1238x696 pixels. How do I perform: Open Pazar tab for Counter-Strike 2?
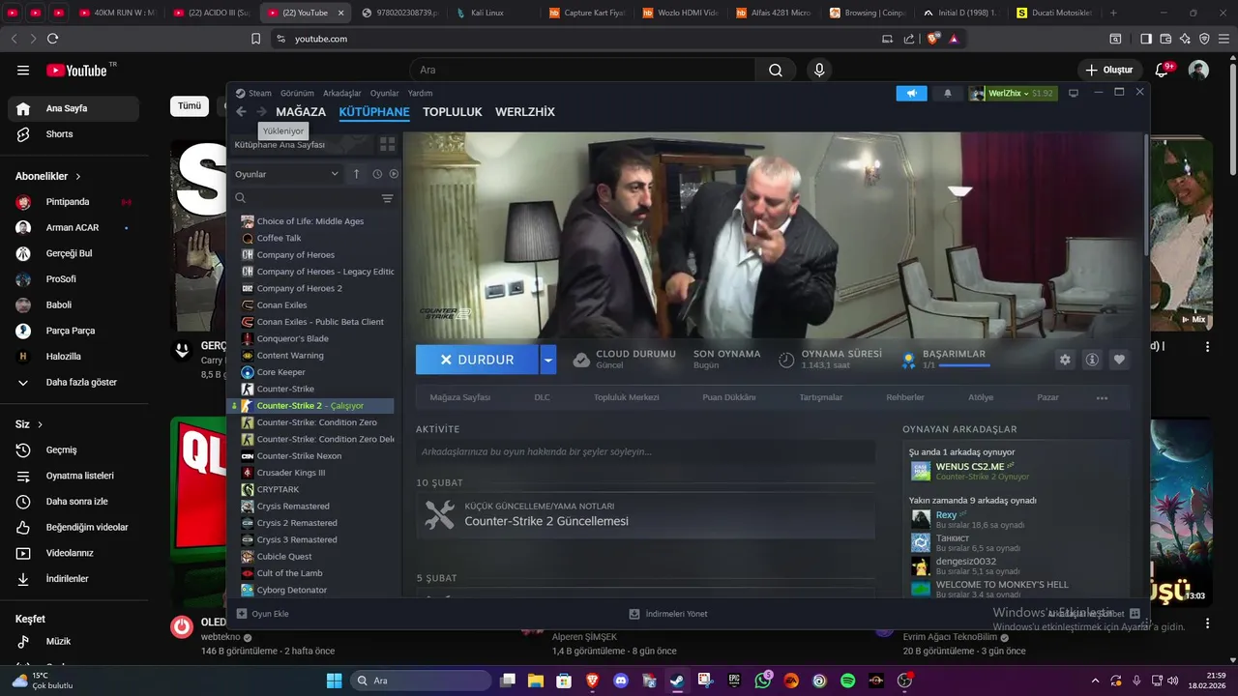tap(1047, 397)
